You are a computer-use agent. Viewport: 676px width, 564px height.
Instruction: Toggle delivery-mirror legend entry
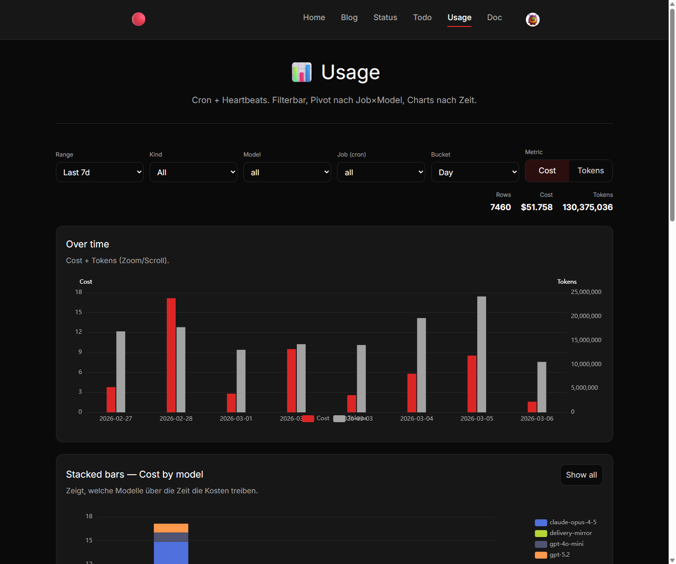(x=564, y=534)
